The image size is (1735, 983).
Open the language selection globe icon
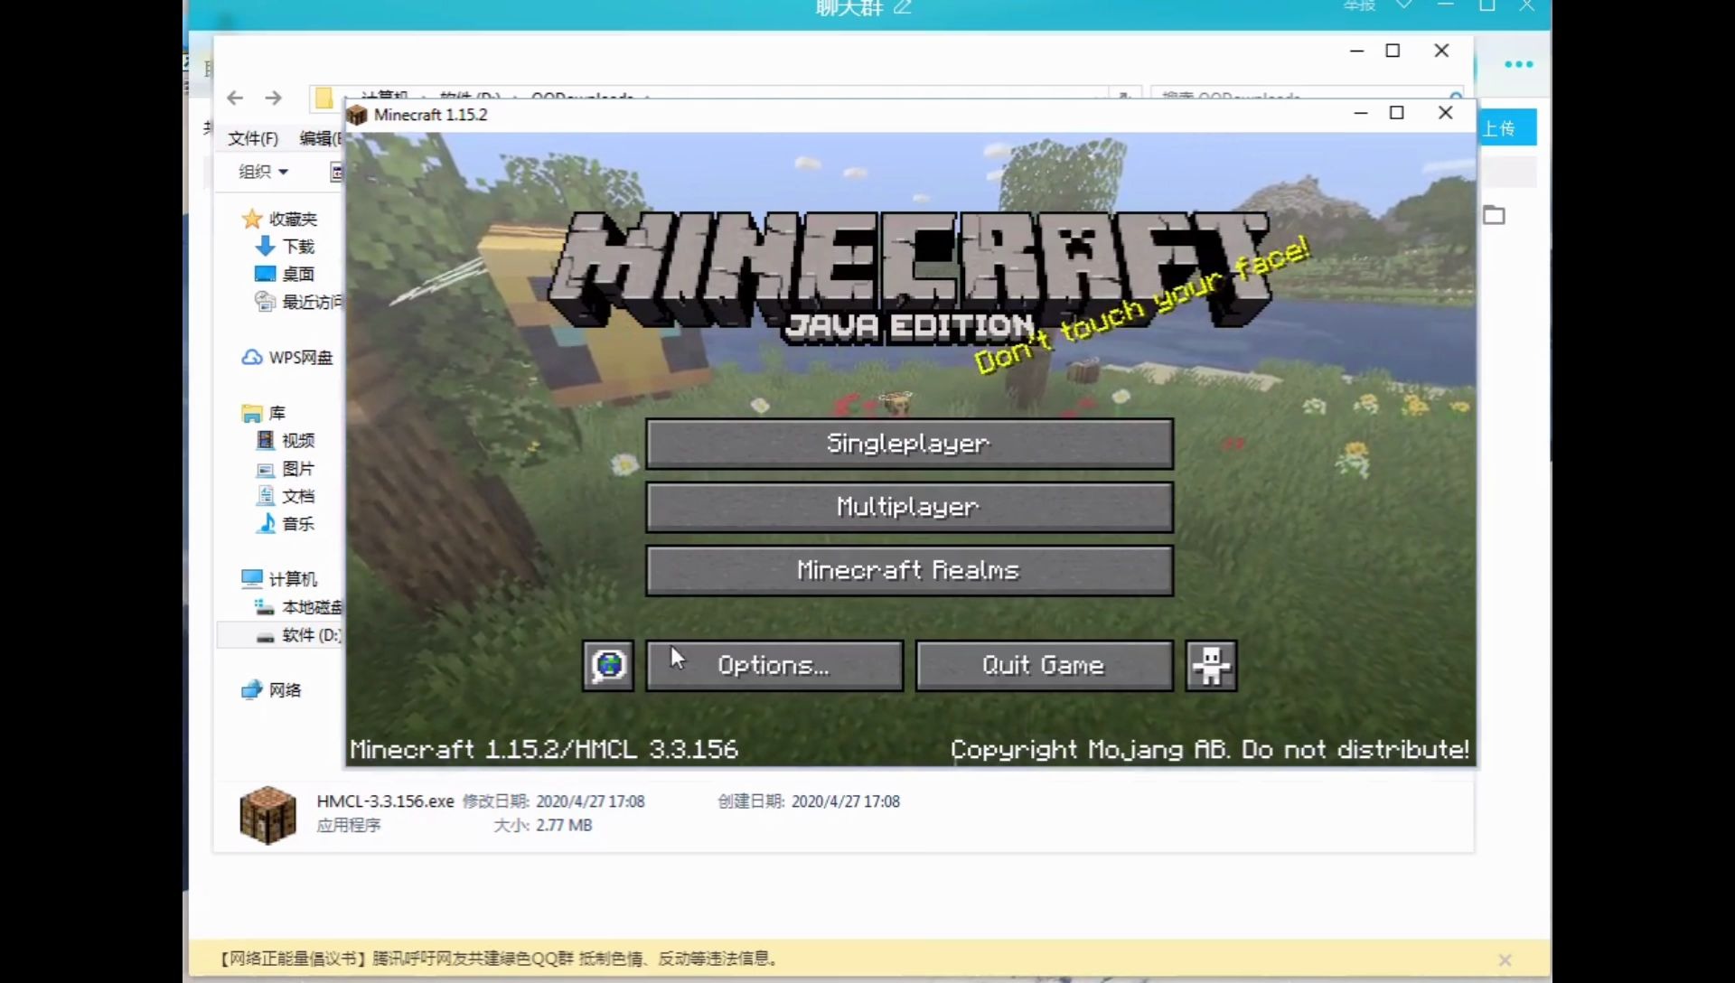(608, 666)
